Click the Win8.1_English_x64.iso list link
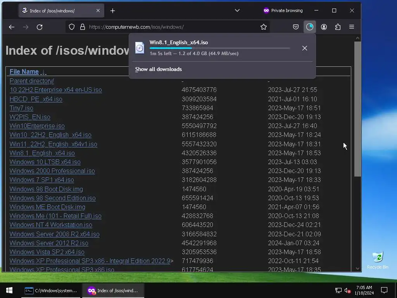The image size is (397, 298). pos(42,153)
